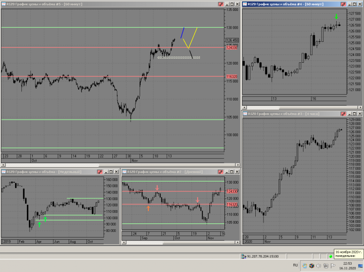The width and height of the screenshot is (364, 272).
Task: Maximize the chart #5 60-minute window
Action: 232,4
